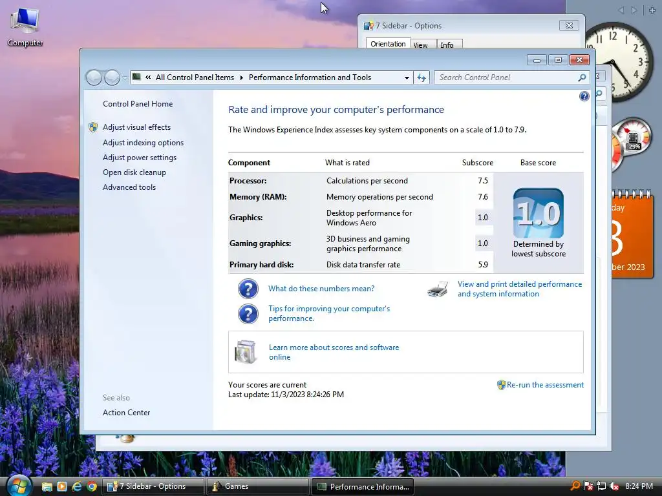
Task: Click the muted volume tray icon
Action: pos(614,486)
